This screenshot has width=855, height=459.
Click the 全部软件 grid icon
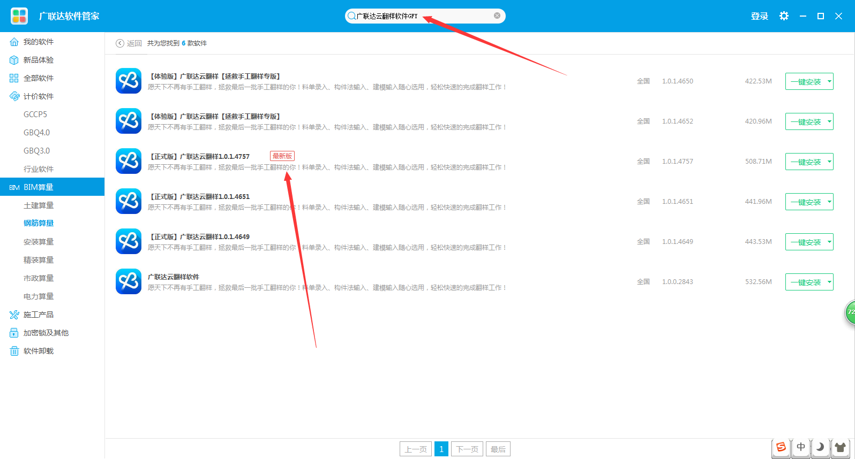(14, 78)
